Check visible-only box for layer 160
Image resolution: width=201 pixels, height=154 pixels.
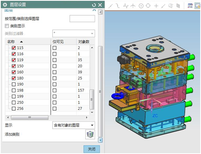55,72
